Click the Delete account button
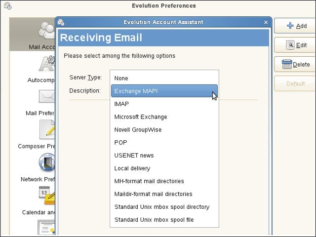 295,65
